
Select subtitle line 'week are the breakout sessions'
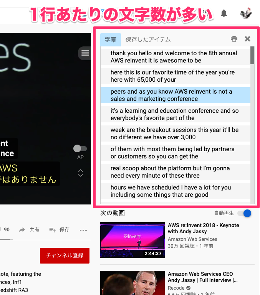pyautogui.click(x=176, y=133)
